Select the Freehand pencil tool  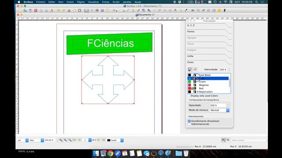coord(138,11)
